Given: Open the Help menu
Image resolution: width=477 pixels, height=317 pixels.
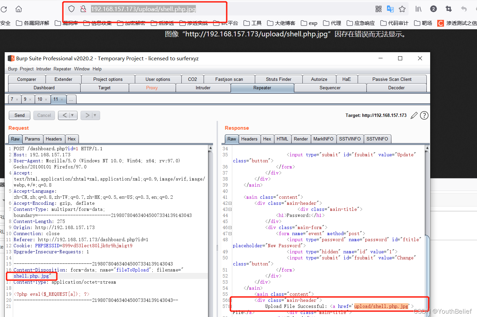Looking at the screenshot, I should click(x=97, y=69).
